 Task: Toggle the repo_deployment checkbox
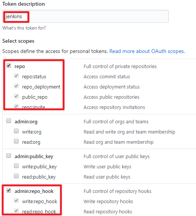16,86
